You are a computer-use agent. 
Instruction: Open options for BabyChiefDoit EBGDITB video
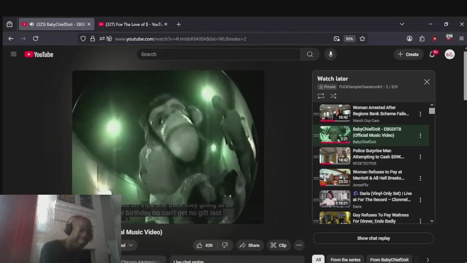(x=420, y=136)
